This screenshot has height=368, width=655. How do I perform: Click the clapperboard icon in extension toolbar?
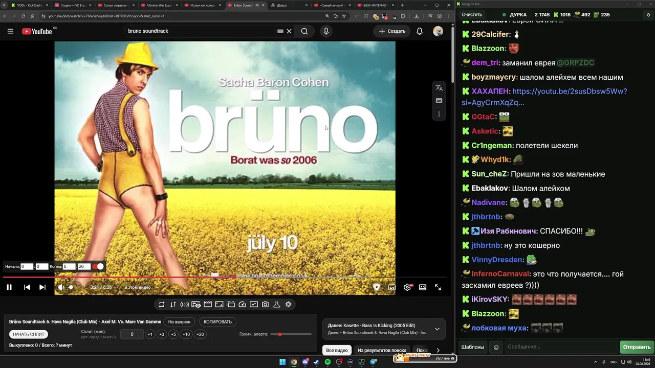tap(208, 304)
